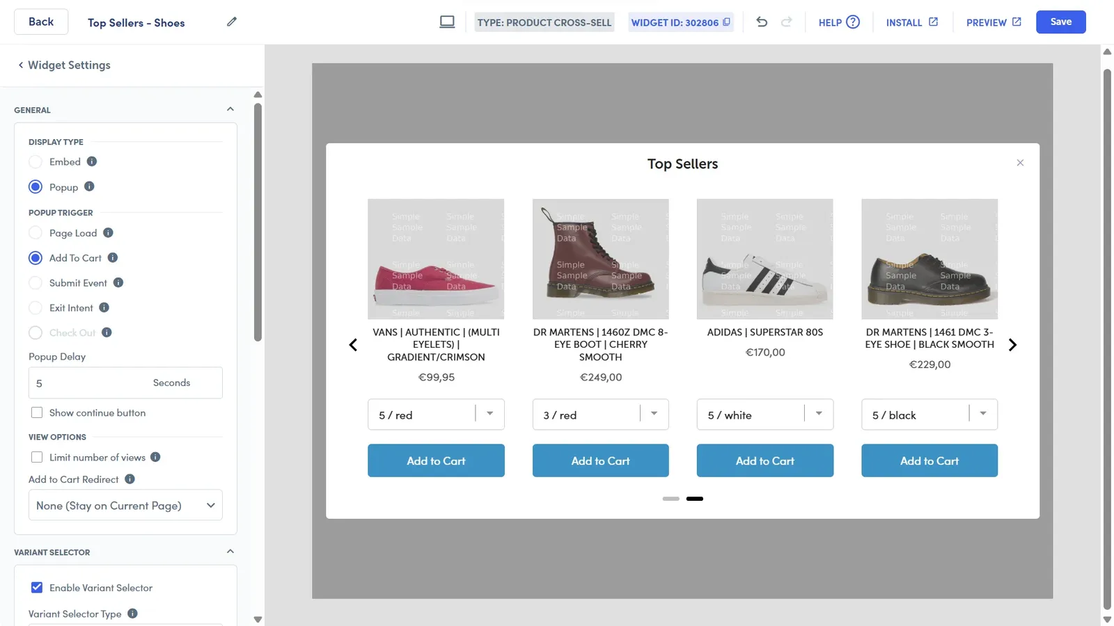Go to next carousel slide in popup
The width and height of the screenshot is (1114, 626).
[1012, 345]
